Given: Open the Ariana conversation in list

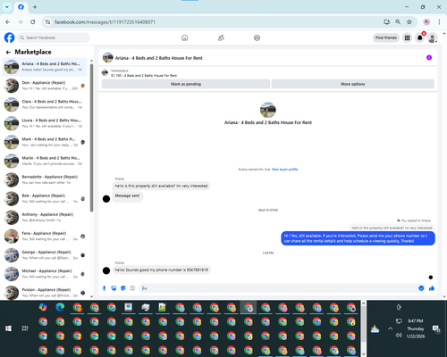Looking at the screenshot, I should [45, 67].
